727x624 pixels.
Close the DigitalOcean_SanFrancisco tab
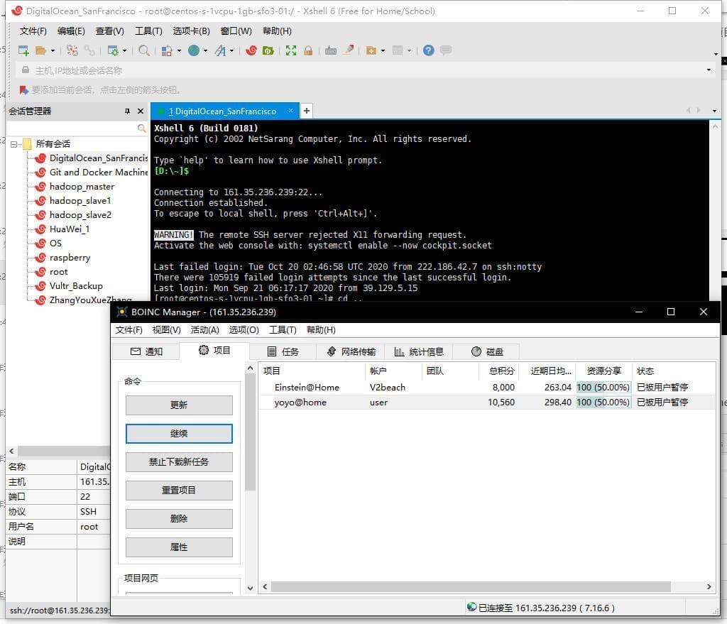coord(290,111)
